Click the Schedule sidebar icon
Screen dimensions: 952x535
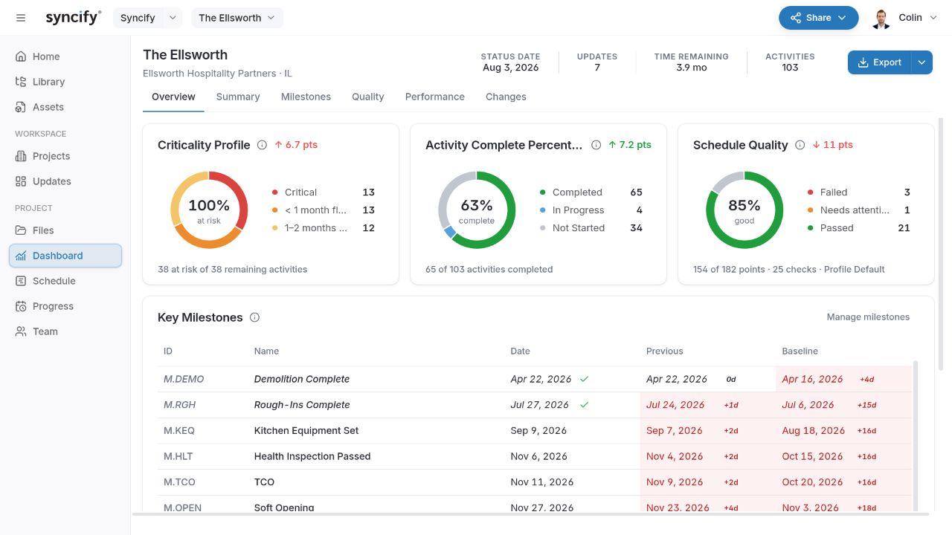[x=21, y=281]
